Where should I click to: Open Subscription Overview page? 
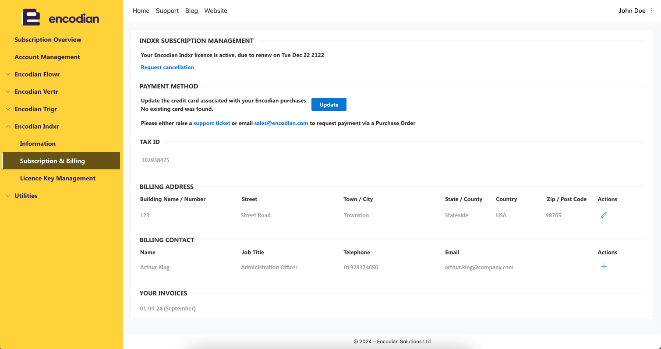click(48, 40)
